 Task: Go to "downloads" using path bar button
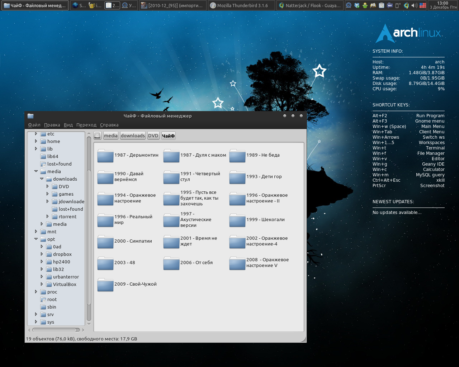pos(133,135)
